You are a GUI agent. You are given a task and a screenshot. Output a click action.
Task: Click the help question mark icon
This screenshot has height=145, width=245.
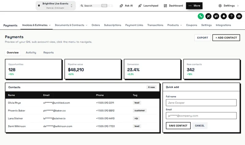(x=231, y=16)
